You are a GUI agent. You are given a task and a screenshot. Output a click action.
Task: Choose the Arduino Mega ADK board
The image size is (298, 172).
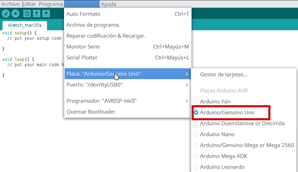click(x=223, y=156)
